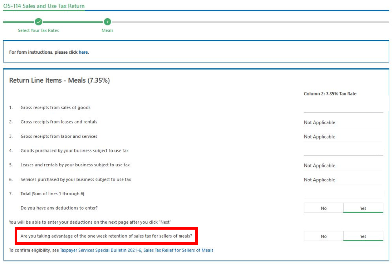This screenshot has width=392, height=264.
Task: Click Not Applicable for labor and services receipts
Action: (x=319, y=137)
